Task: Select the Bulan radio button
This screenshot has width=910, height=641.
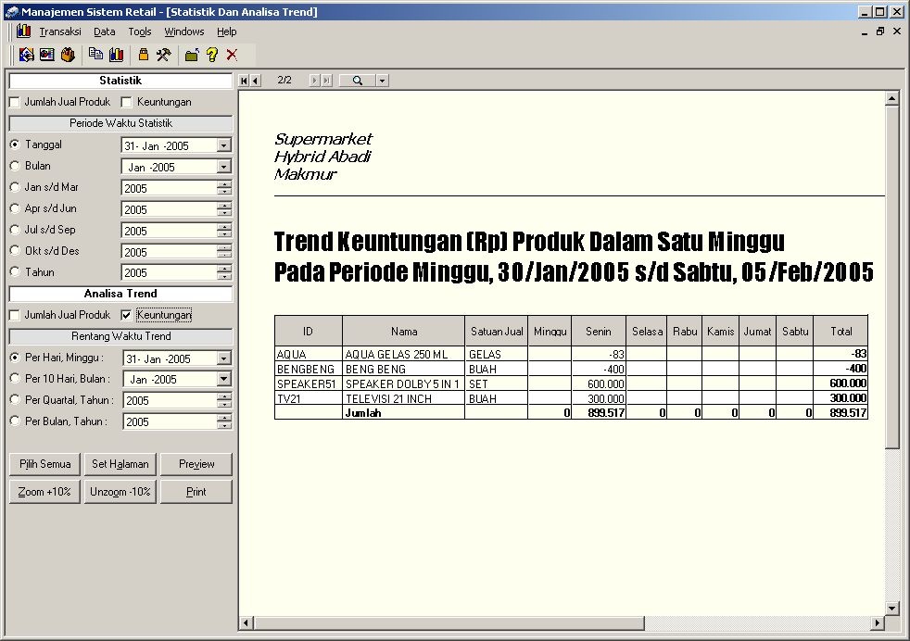Action: pyautogui.click(x=15, y=166)
